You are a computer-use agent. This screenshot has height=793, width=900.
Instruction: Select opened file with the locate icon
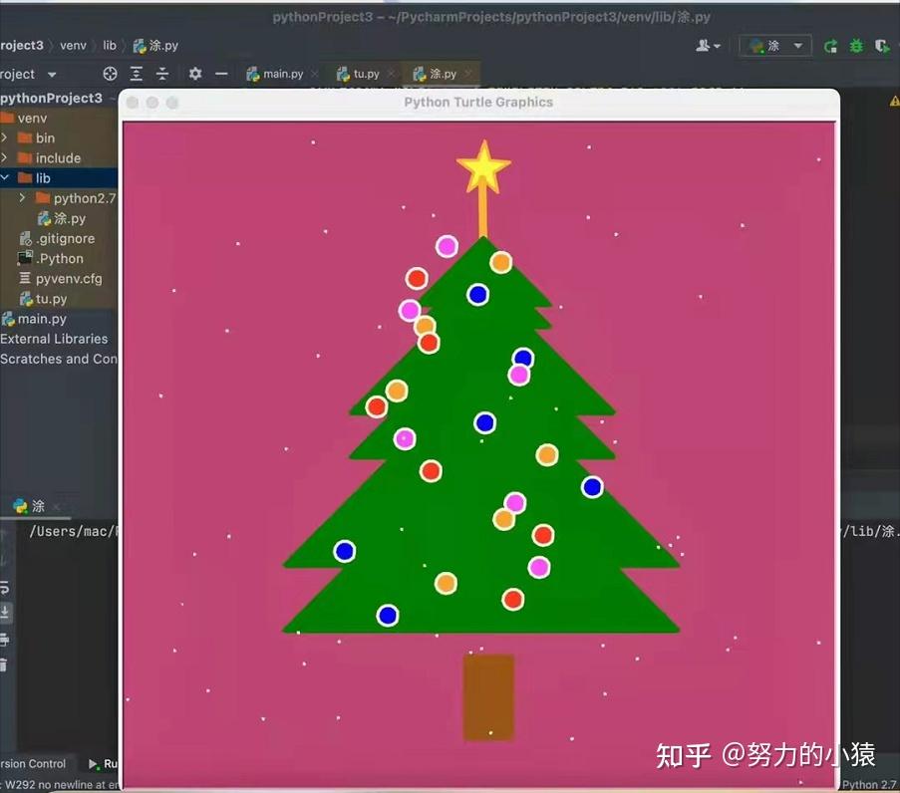point(110,74)
